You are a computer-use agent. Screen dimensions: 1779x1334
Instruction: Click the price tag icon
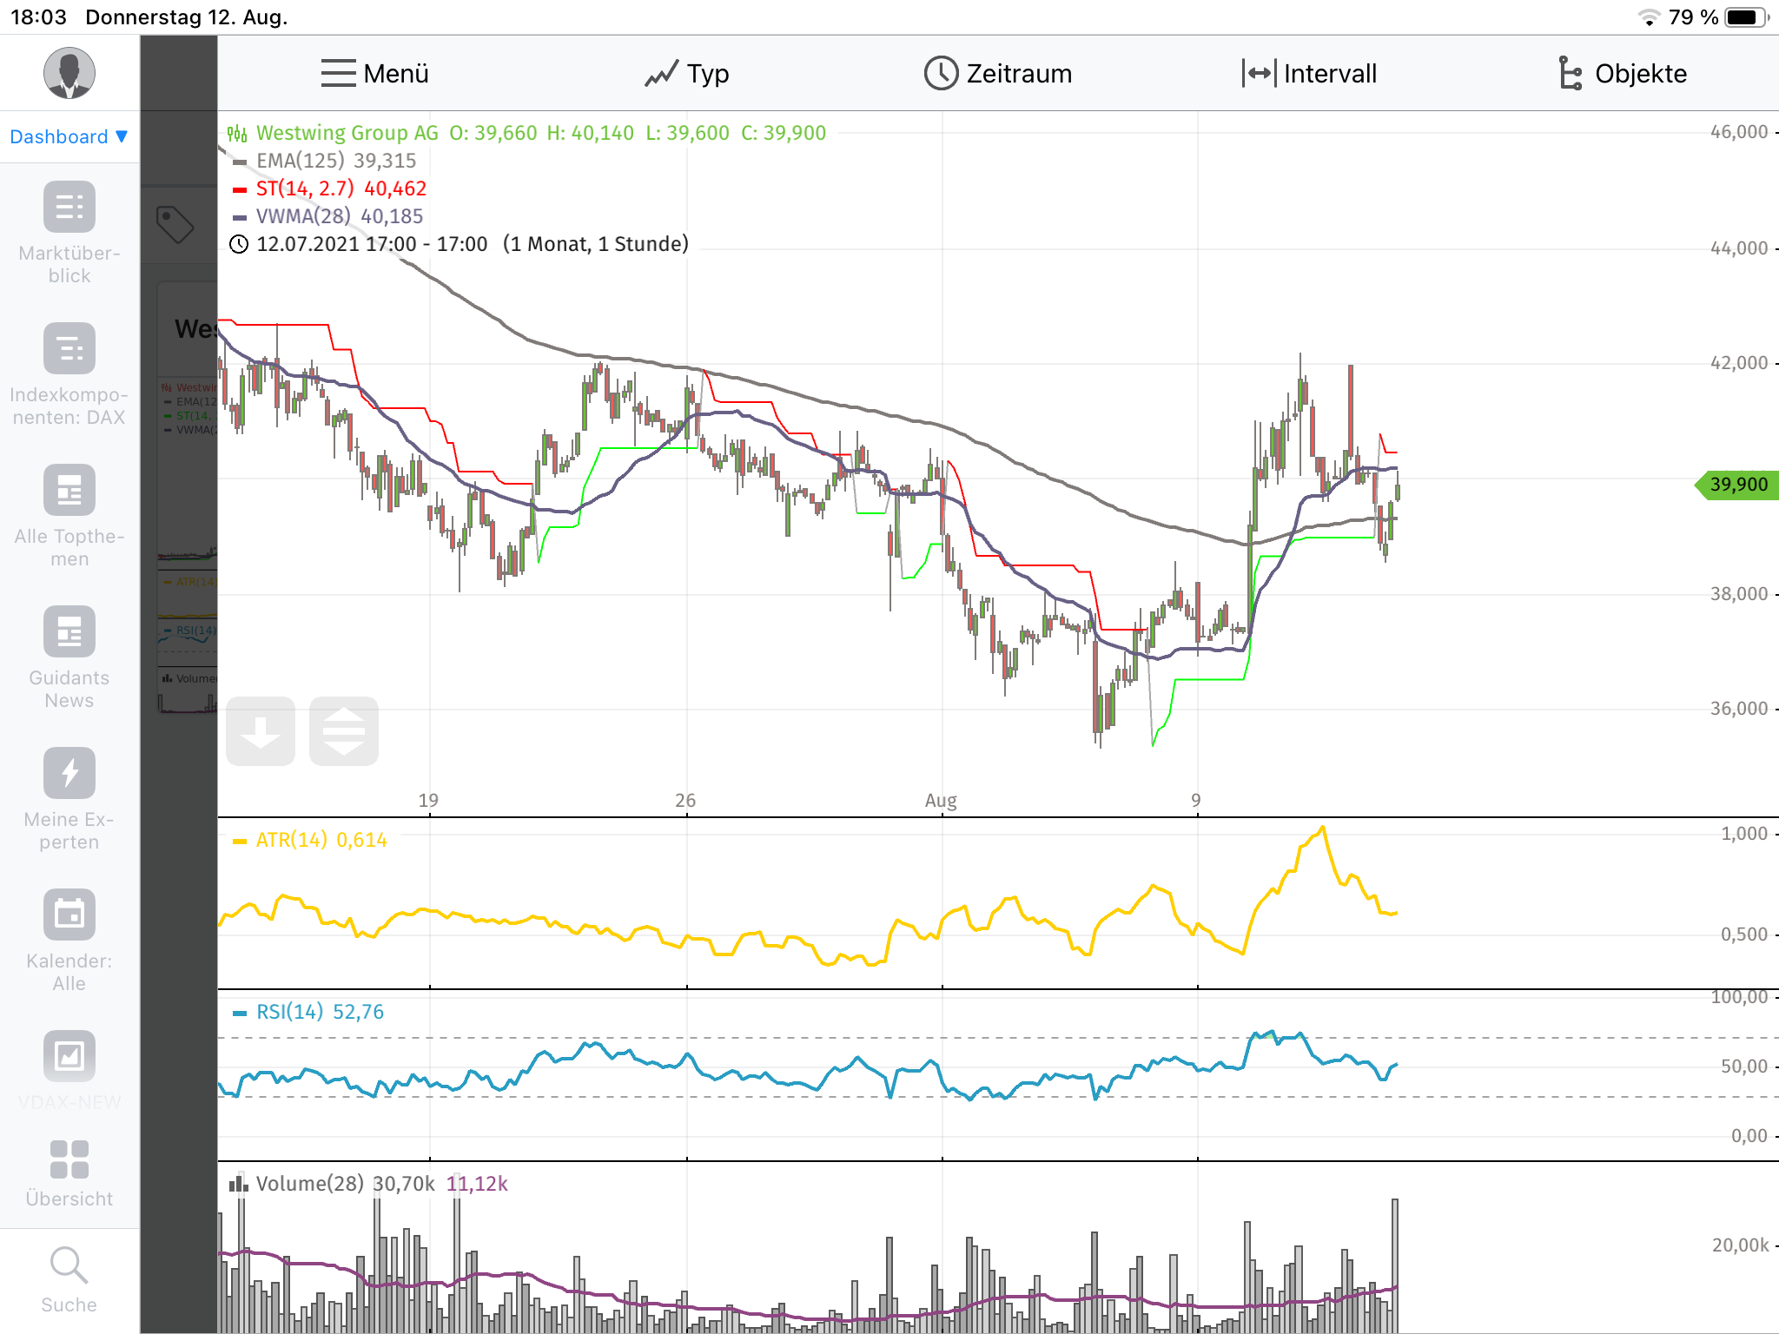[175, 224]
